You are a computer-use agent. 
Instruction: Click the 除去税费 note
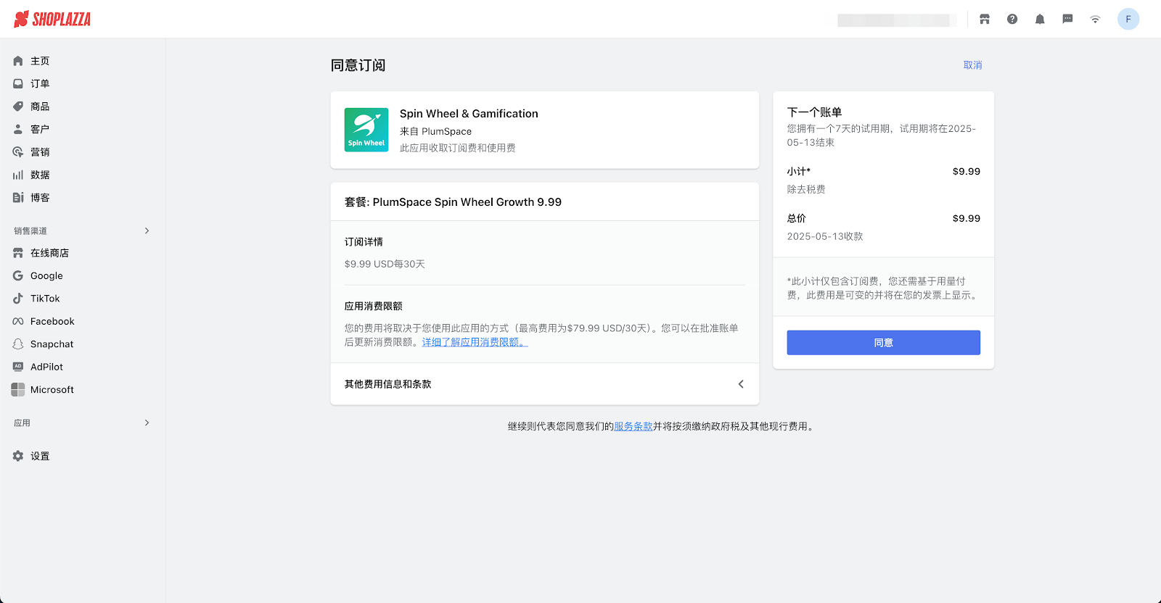(x=806, y=189)
